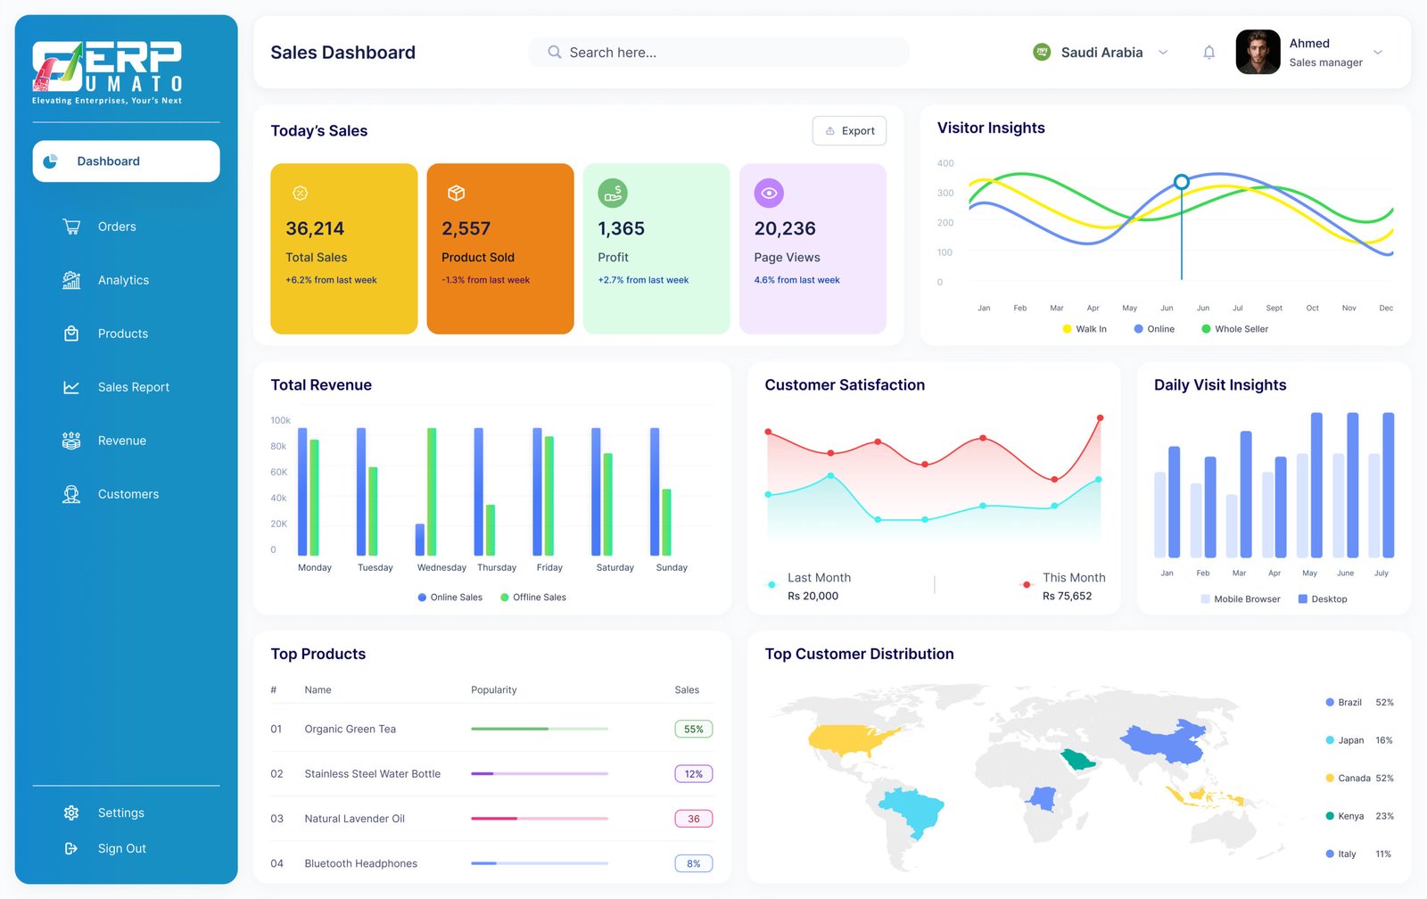Click the Rs 75,652 This Month amount

coord(1068,597)
